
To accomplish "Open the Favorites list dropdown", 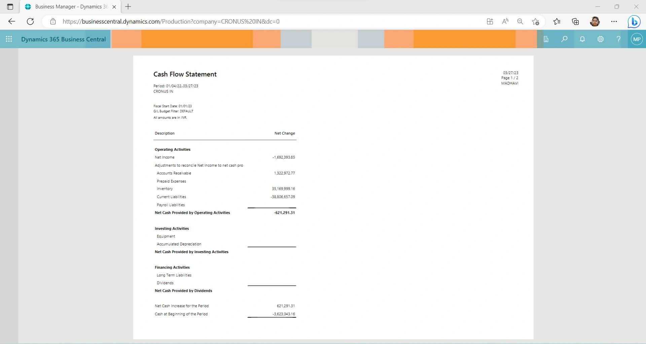I will point(557,21).
